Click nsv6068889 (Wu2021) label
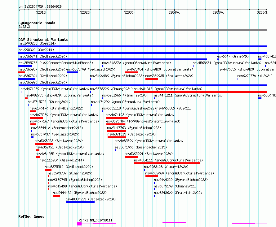The height and width of the screenshot is (227, 276). (x=174, y=108)
